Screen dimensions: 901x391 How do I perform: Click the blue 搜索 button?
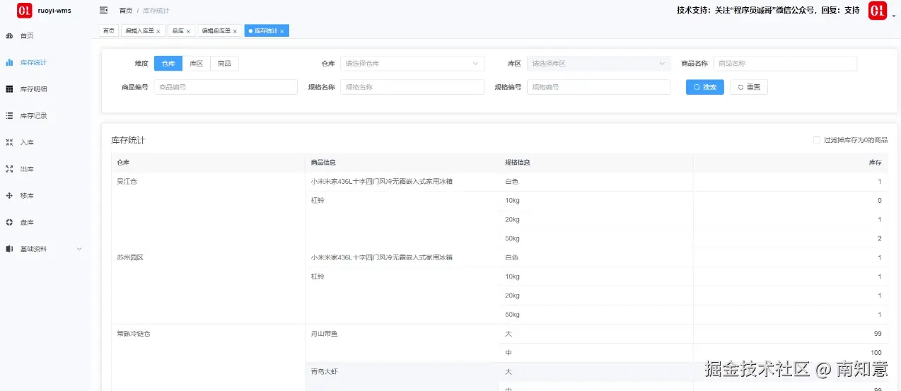tap(705, 87)
